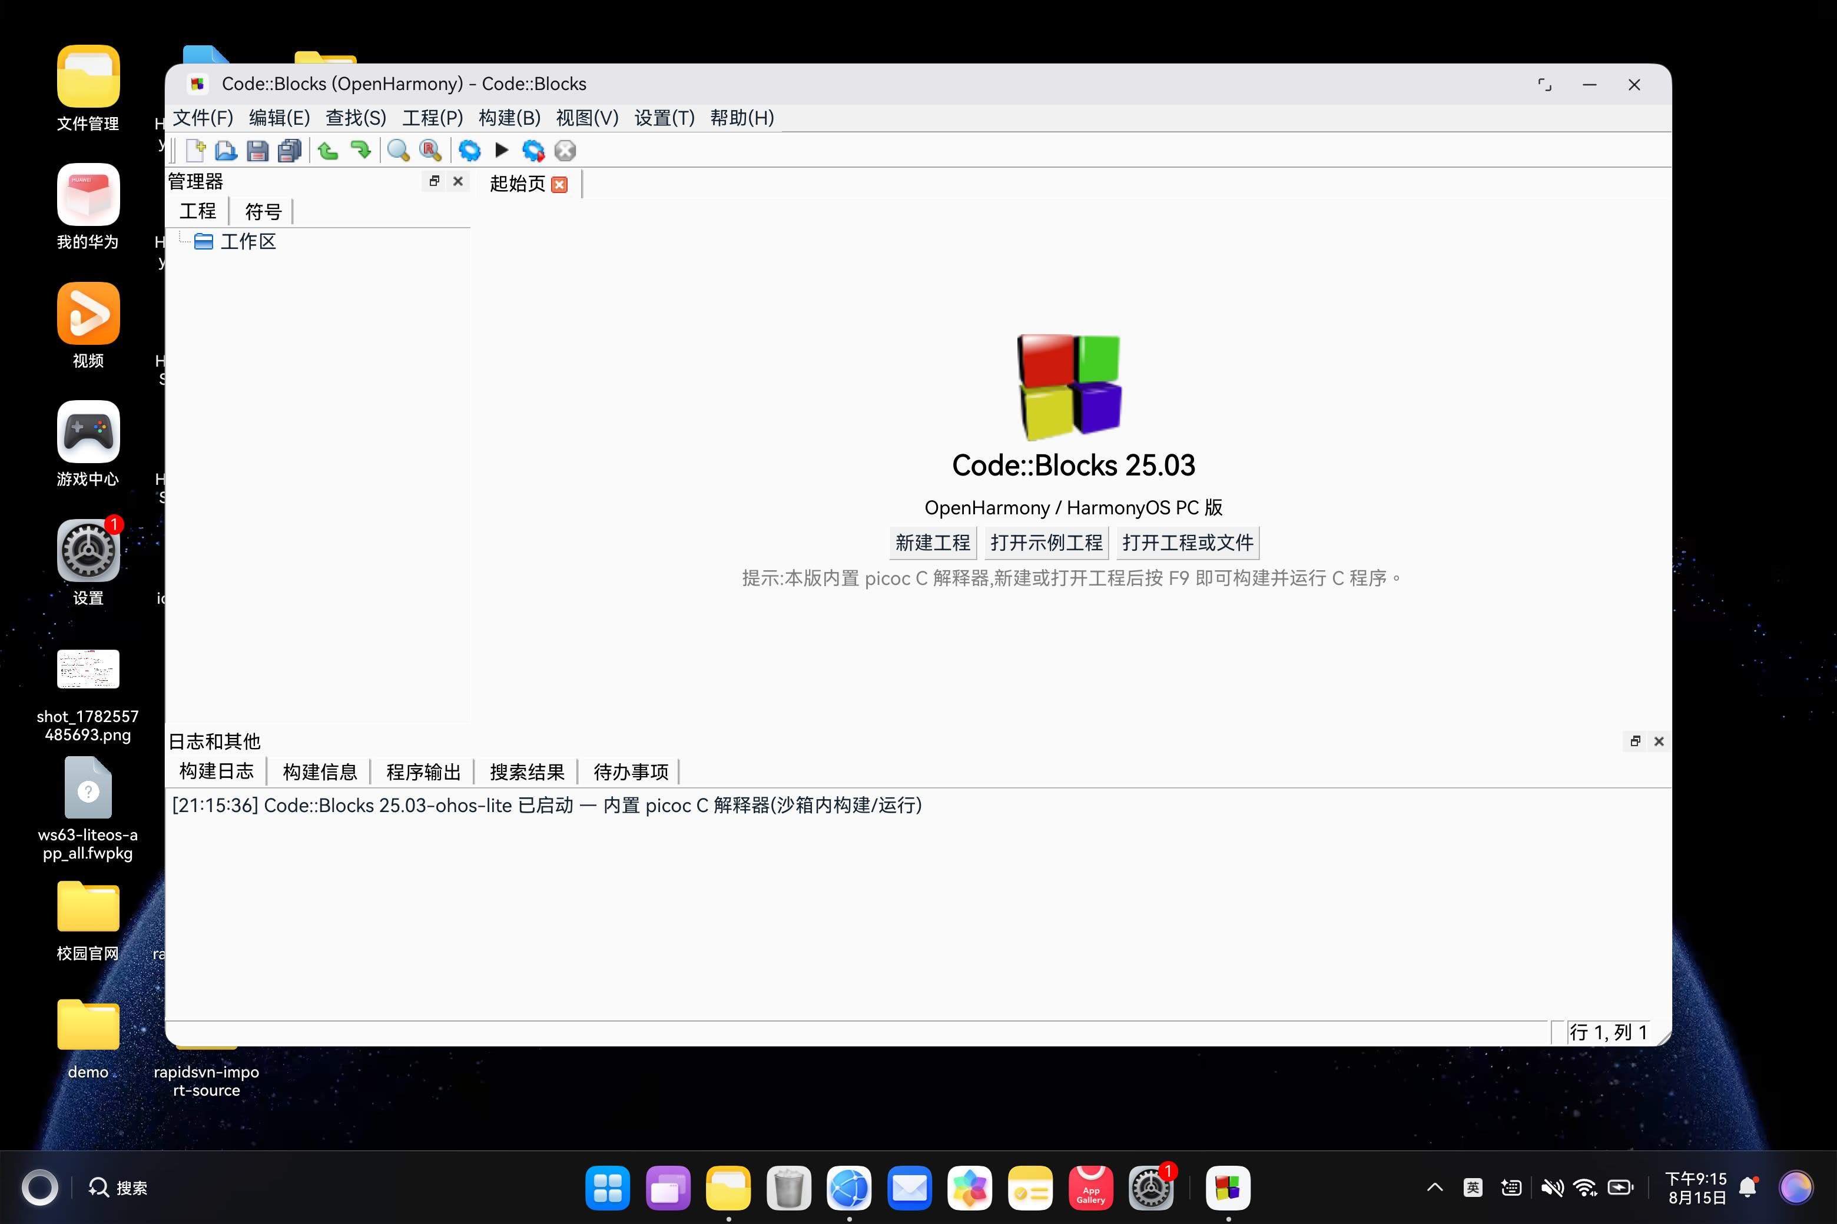Switch to the 构建日志 log tab

click(x=216, y=772)
